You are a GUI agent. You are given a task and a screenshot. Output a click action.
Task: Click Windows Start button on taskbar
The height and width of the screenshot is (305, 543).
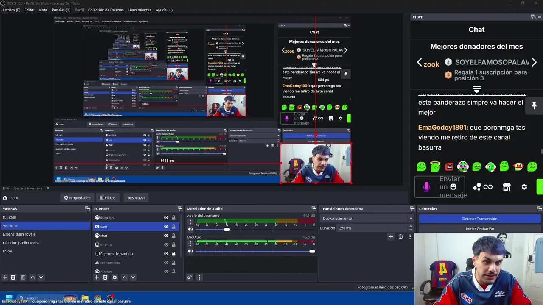tap(9, 298)
